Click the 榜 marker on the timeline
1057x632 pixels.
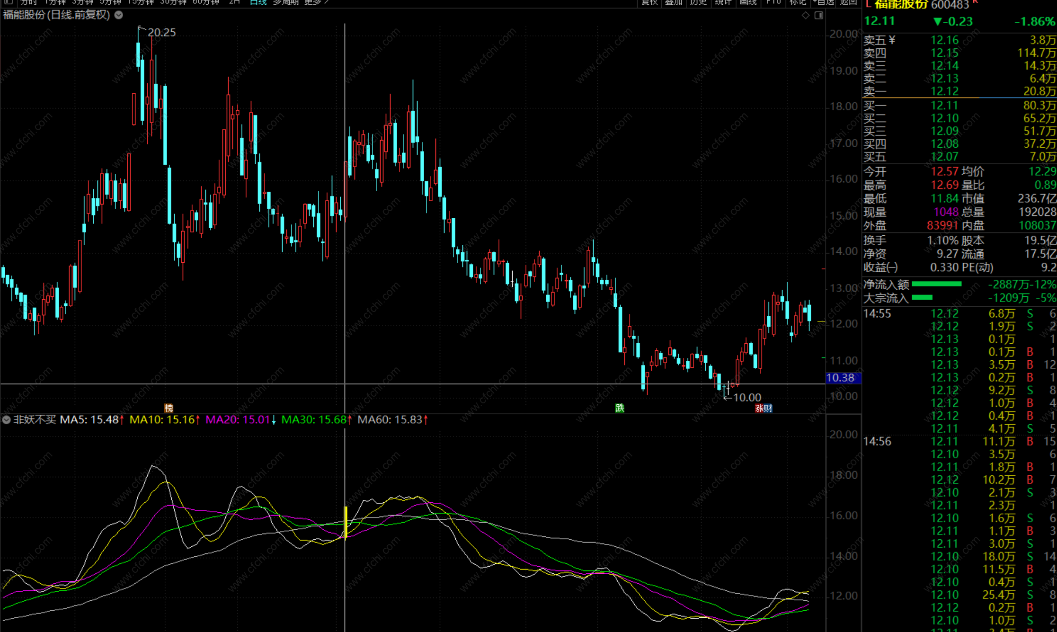pyautogui.click(x=169, y=408)
